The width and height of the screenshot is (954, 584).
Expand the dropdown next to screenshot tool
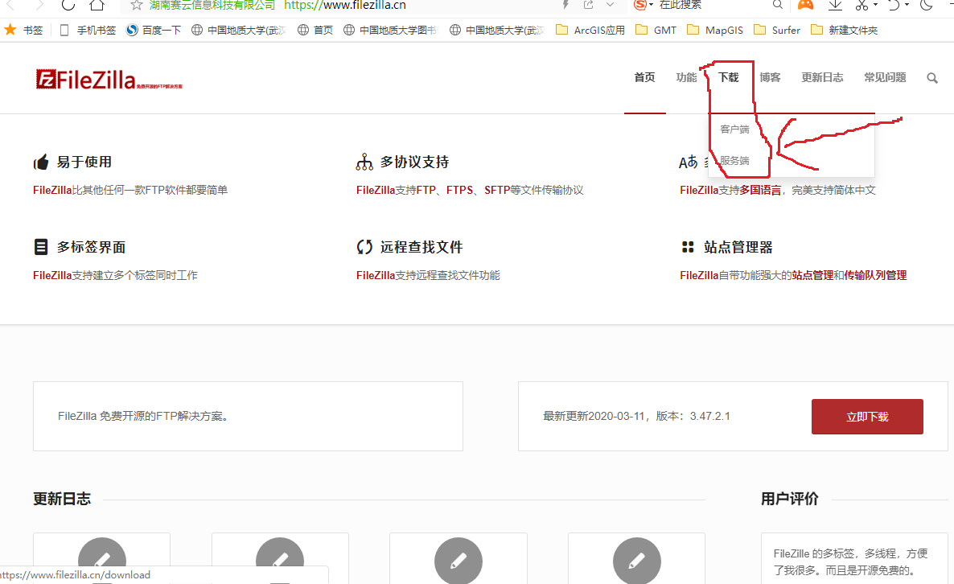[x=876, y=6]
